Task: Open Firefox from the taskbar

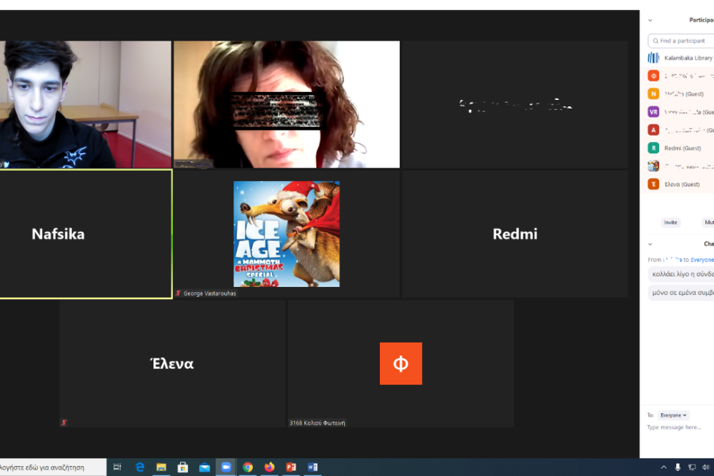Action: (x=269, y=467)
